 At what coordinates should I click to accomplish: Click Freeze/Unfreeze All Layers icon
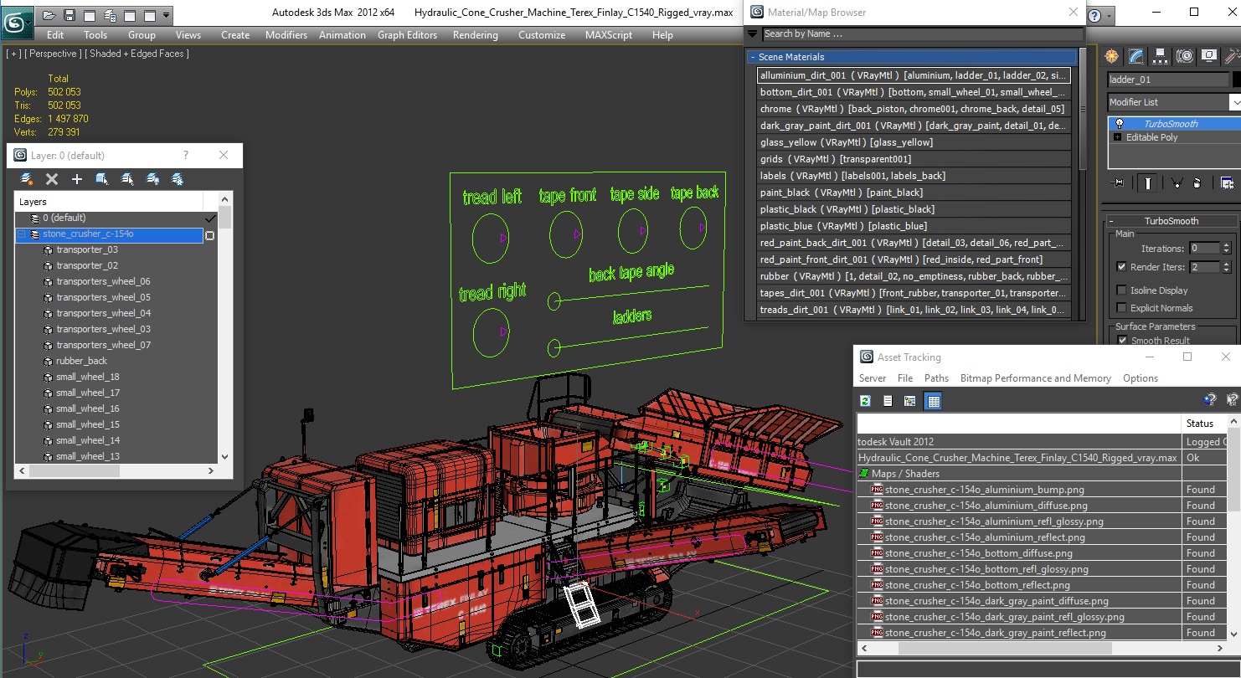tap(178, 179)
